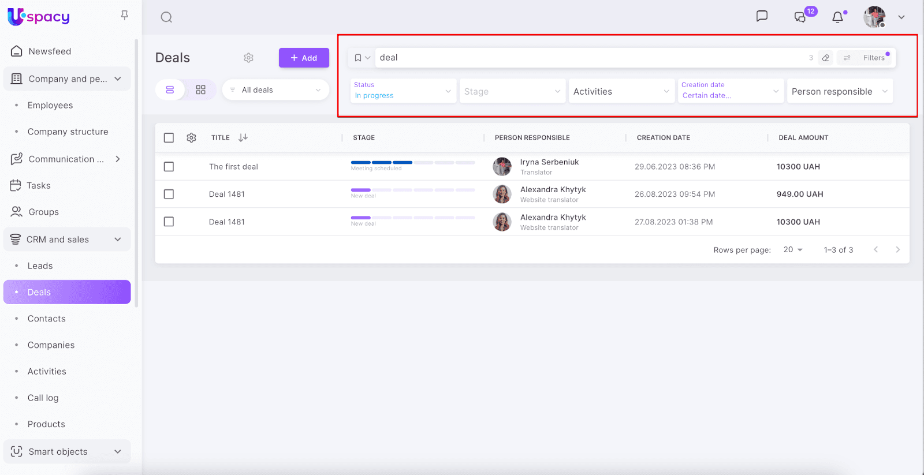Switch to kanban grid view icon
924x475 pixels.
point(200,90)
